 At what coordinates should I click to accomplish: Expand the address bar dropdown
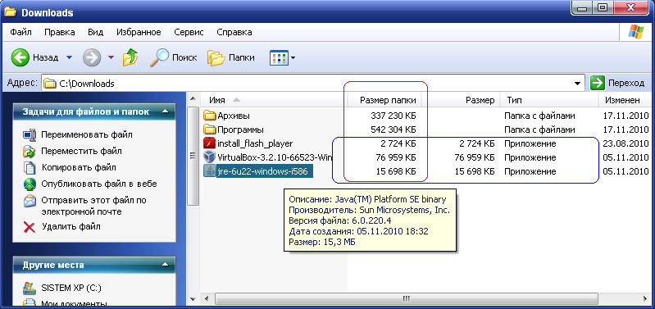point(578,83)
